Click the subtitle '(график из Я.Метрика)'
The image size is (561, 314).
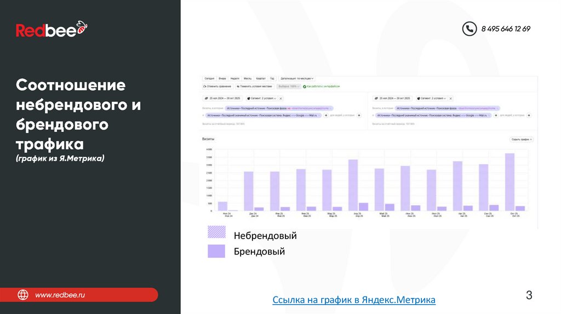pos(60,158)
